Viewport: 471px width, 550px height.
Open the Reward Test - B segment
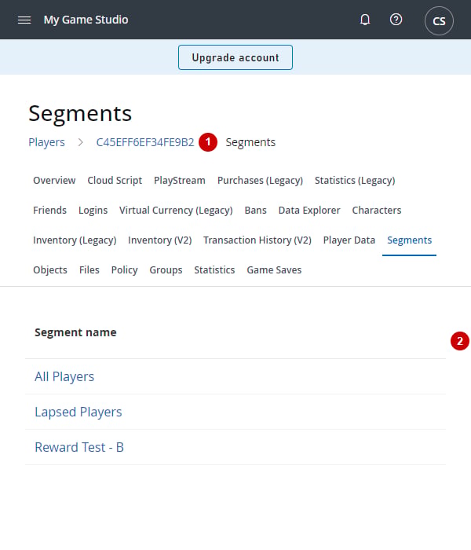(x=79, y=447)
